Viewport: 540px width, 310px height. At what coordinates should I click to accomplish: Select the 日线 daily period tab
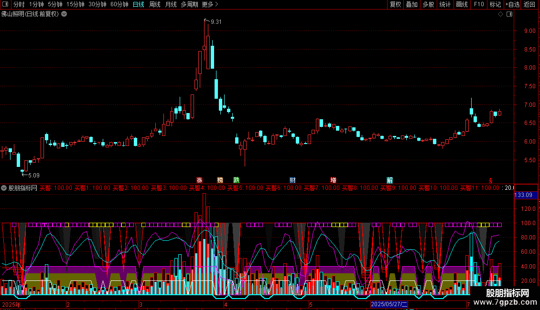point(139,4)
